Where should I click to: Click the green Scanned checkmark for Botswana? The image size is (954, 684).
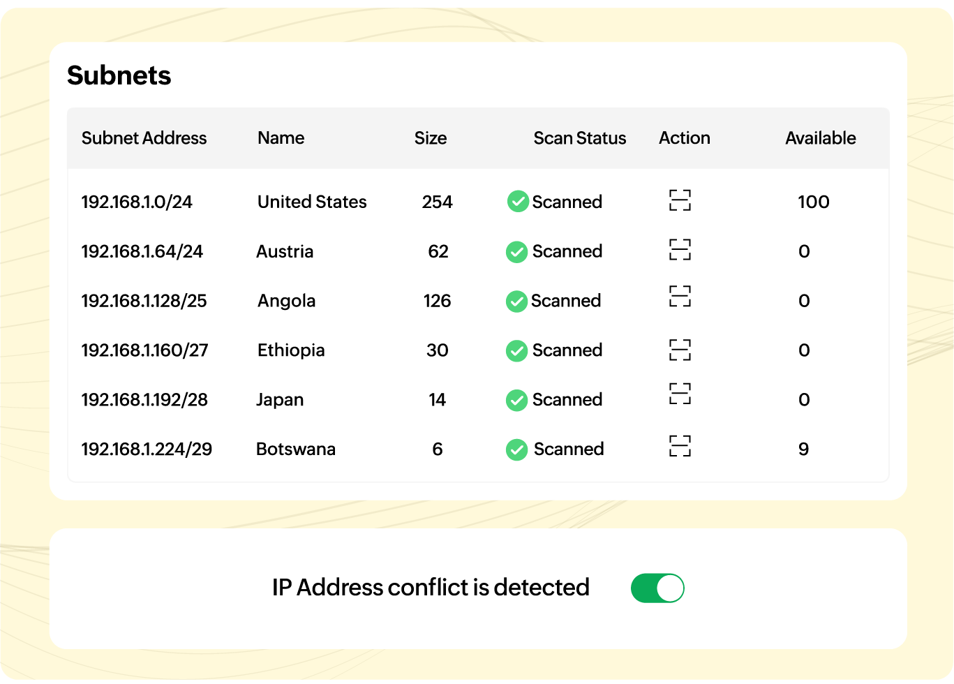[x=517, y=450]
